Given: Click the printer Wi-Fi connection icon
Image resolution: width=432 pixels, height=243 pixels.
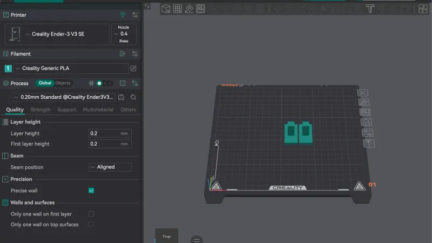Looking at the screenshot, I should (123, 15).
